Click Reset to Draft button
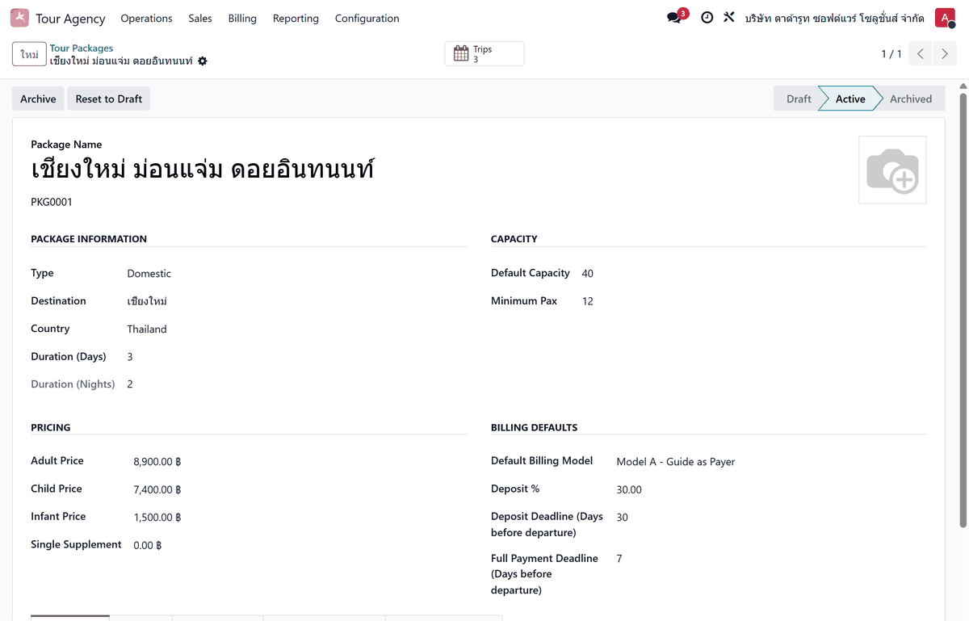This screenshot has width=969, height=621. (x=109, y=99)
